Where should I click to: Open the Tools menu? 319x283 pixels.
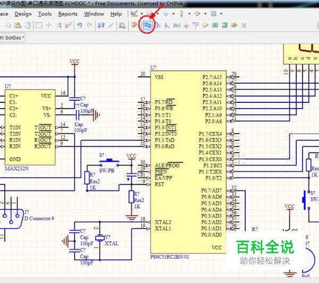click(45, 14)
